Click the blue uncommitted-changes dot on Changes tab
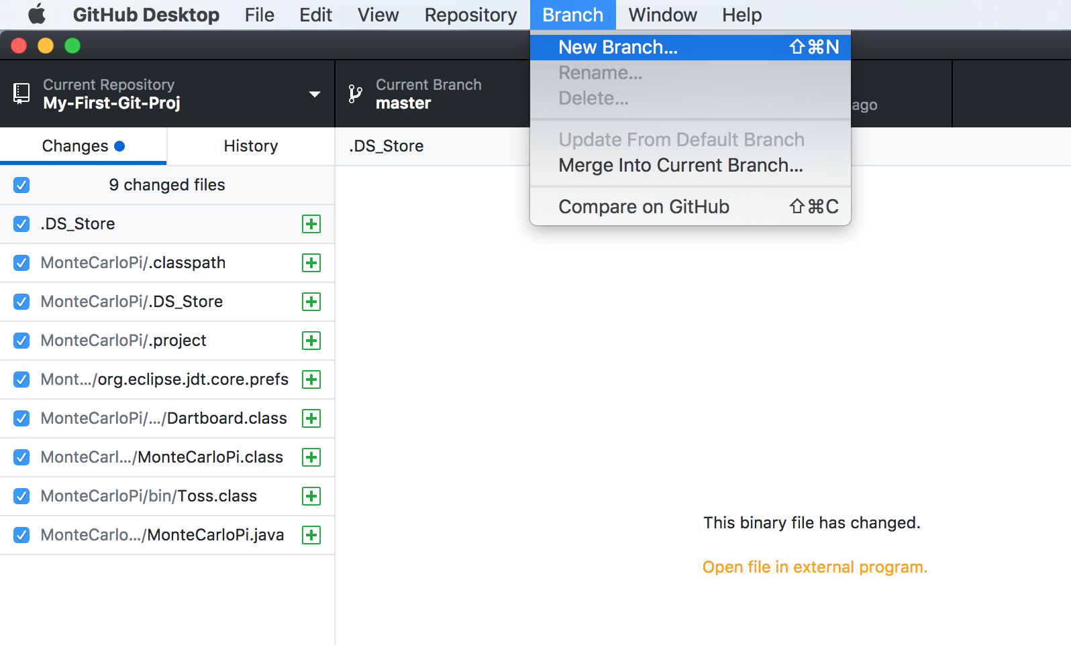This screenshot has width=1071, height=645. (119, 146)
